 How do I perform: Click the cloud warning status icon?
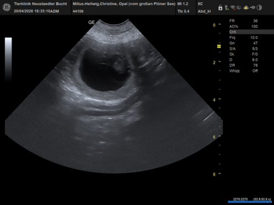246,8
